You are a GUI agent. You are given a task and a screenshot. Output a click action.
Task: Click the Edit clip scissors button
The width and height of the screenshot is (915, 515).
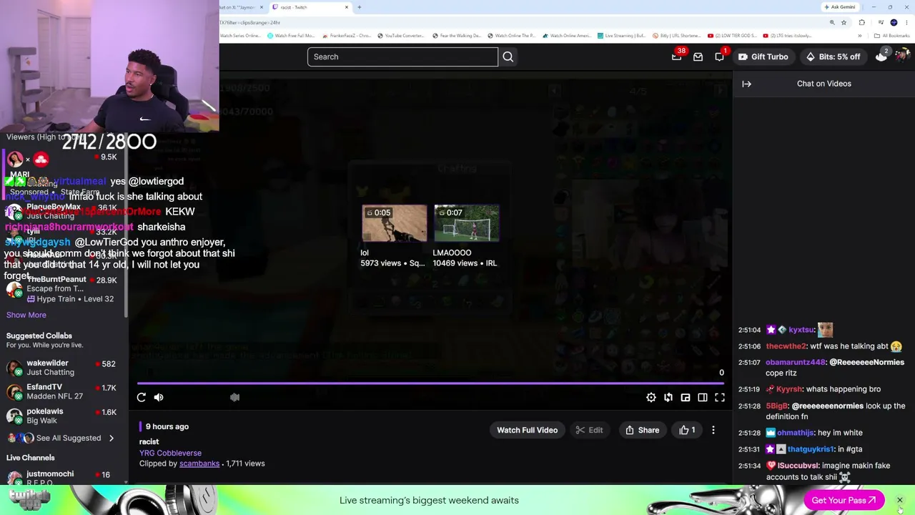click(589, 430)
